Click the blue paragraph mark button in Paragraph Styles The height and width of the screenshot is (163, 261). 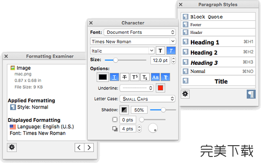click(251, 94)
